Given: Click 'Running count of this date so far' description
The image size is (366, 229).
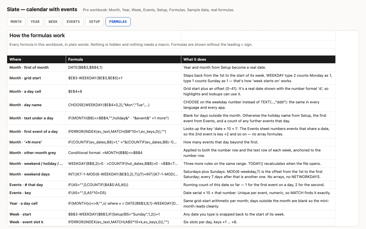Looking at the screenshot, I should pos(258,185).
